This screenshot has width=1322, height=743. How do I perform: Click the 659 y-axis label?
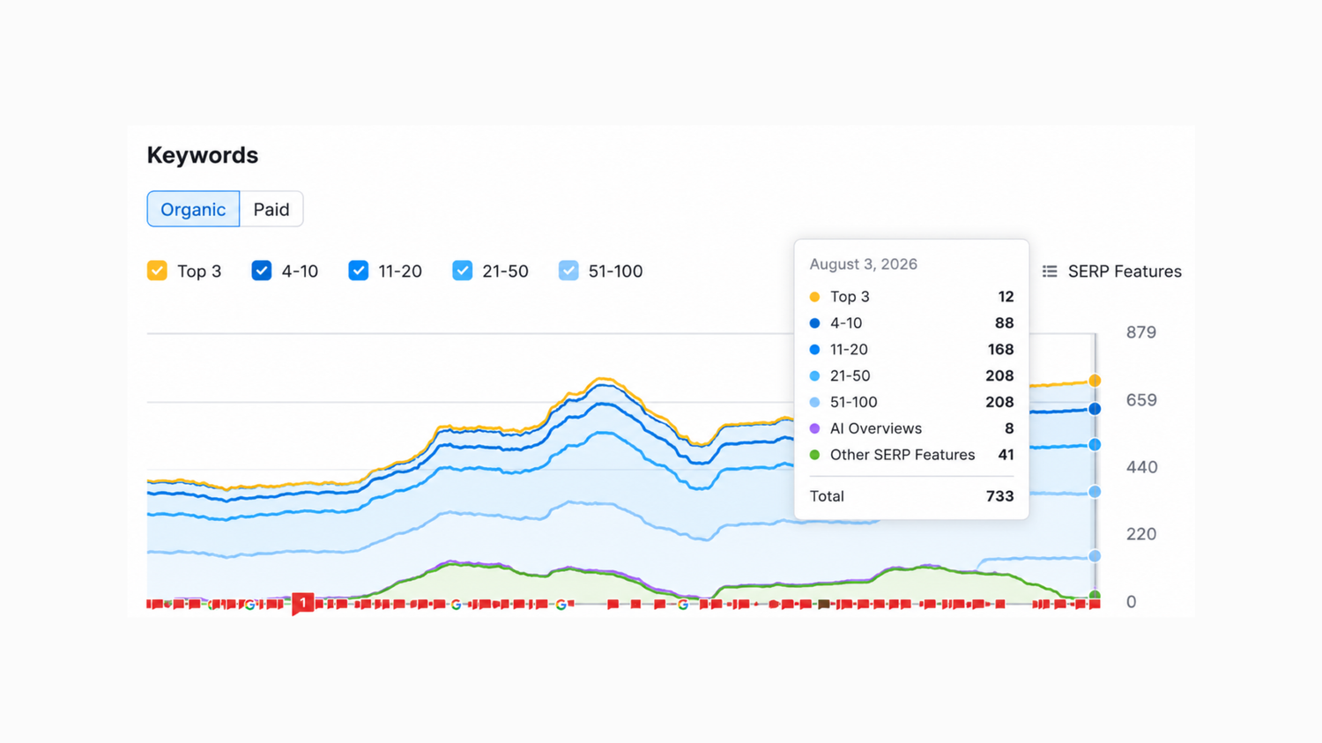click(1141, 400)
